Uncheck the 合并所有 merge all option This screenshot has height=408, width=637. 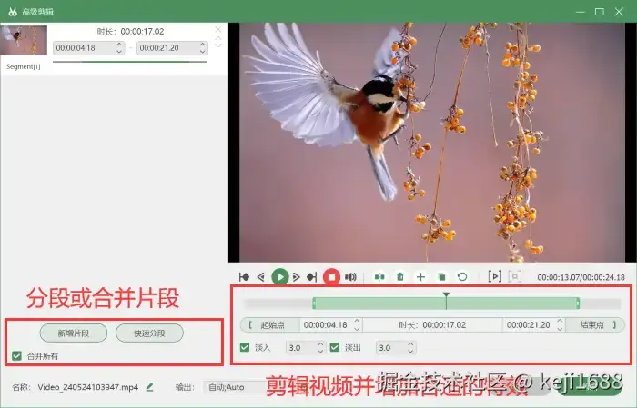tap(16, 355)
